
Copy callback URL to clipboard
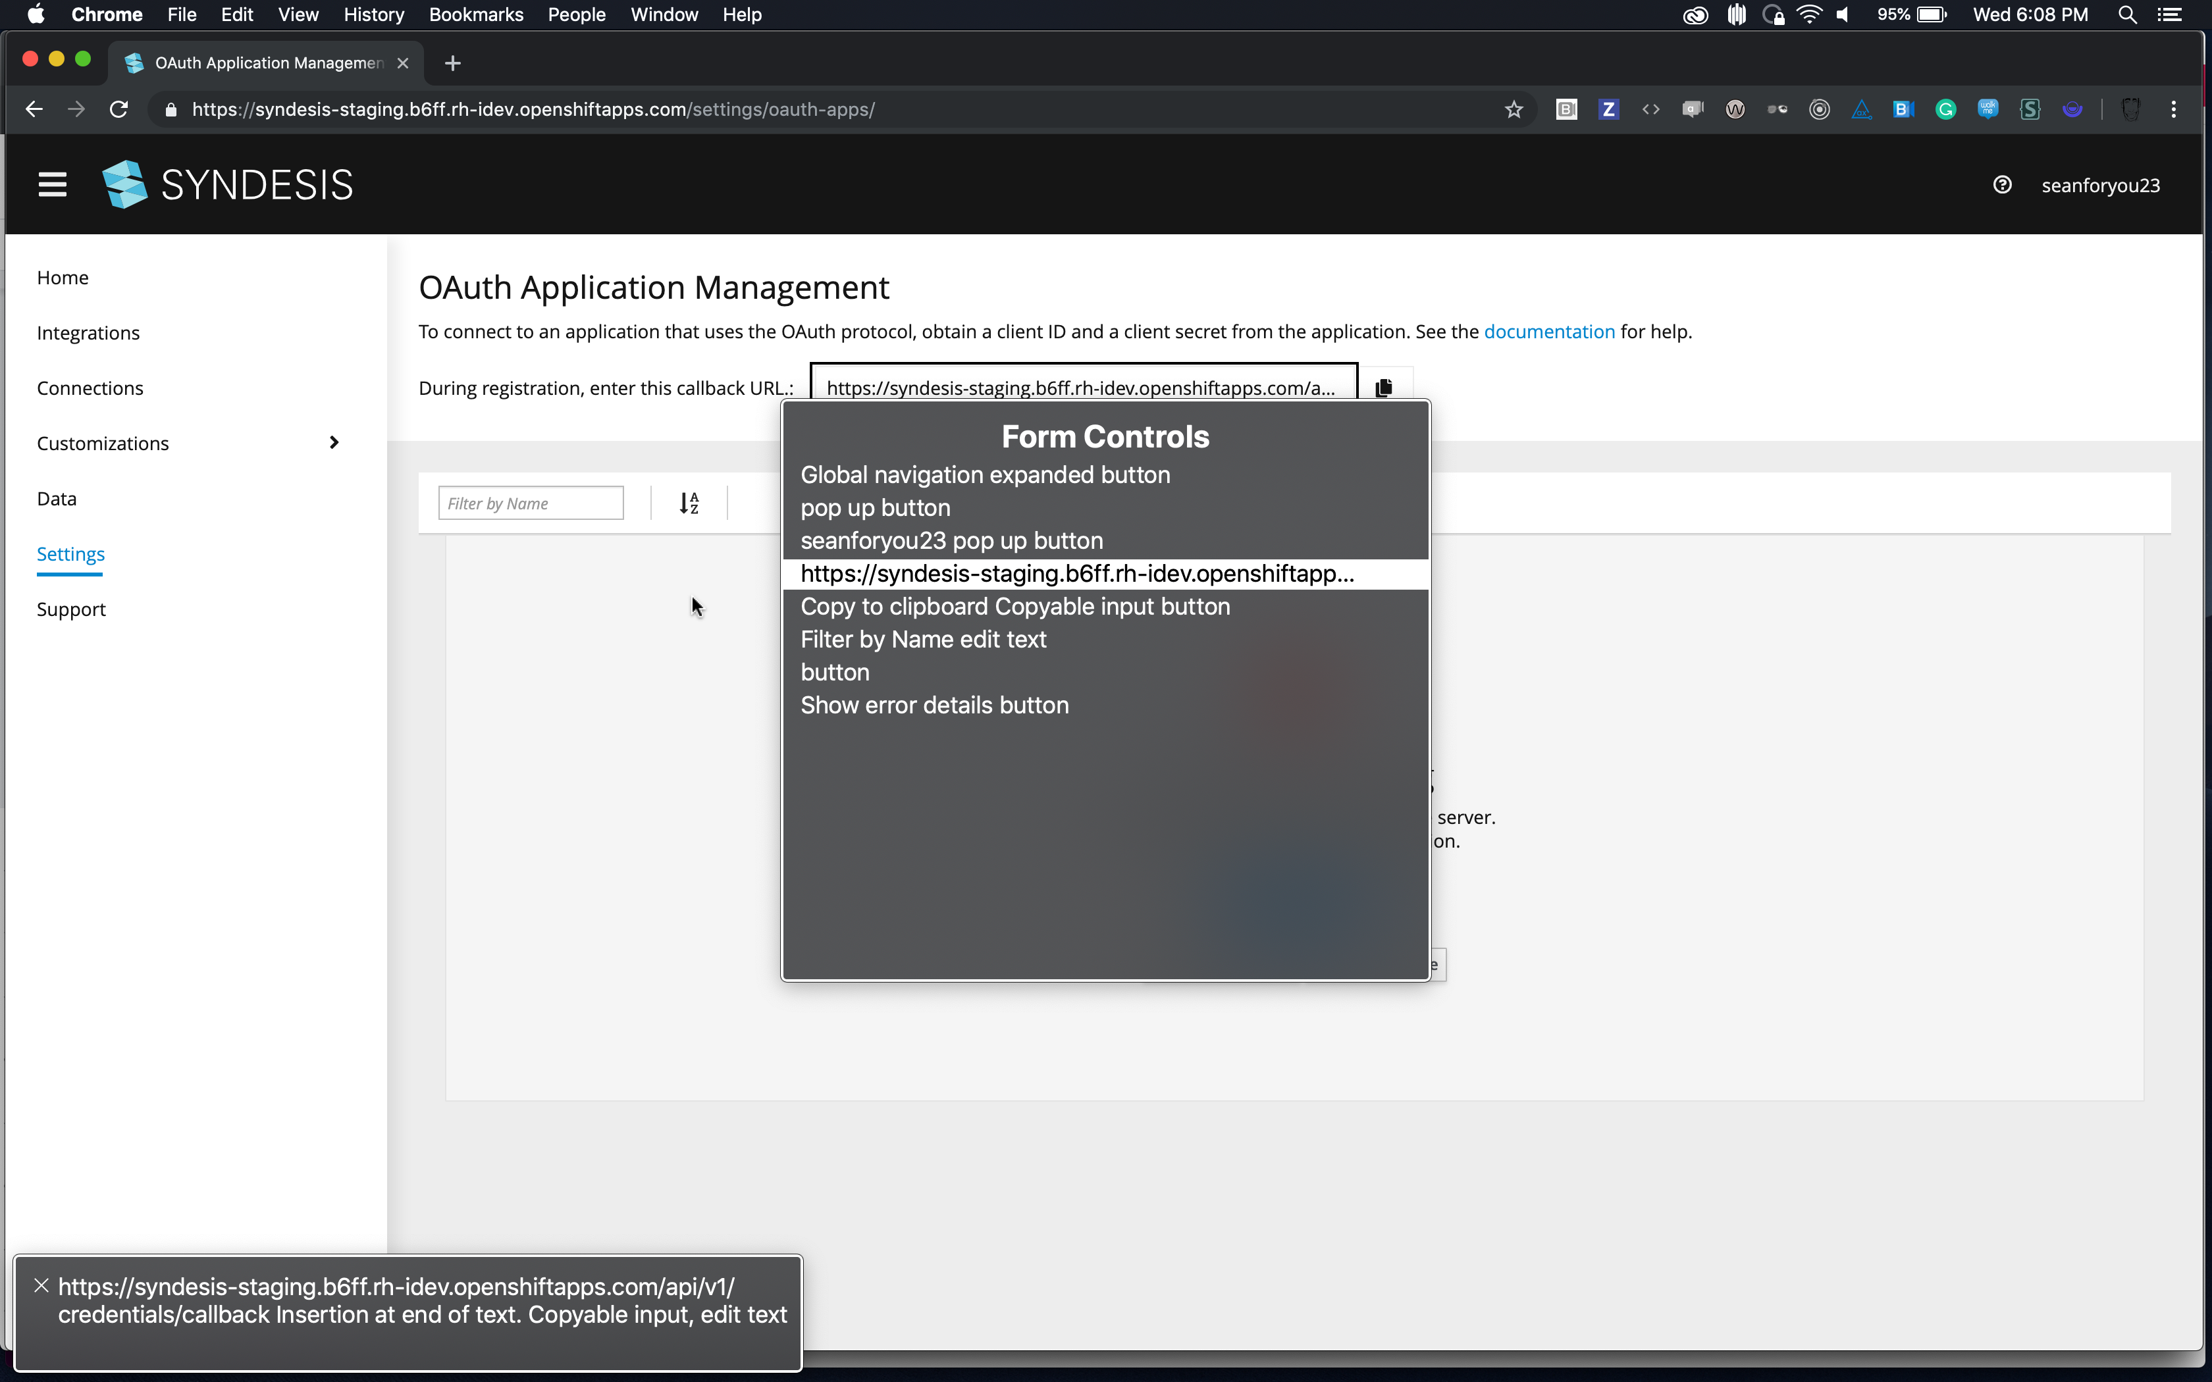coord(1384,388)
